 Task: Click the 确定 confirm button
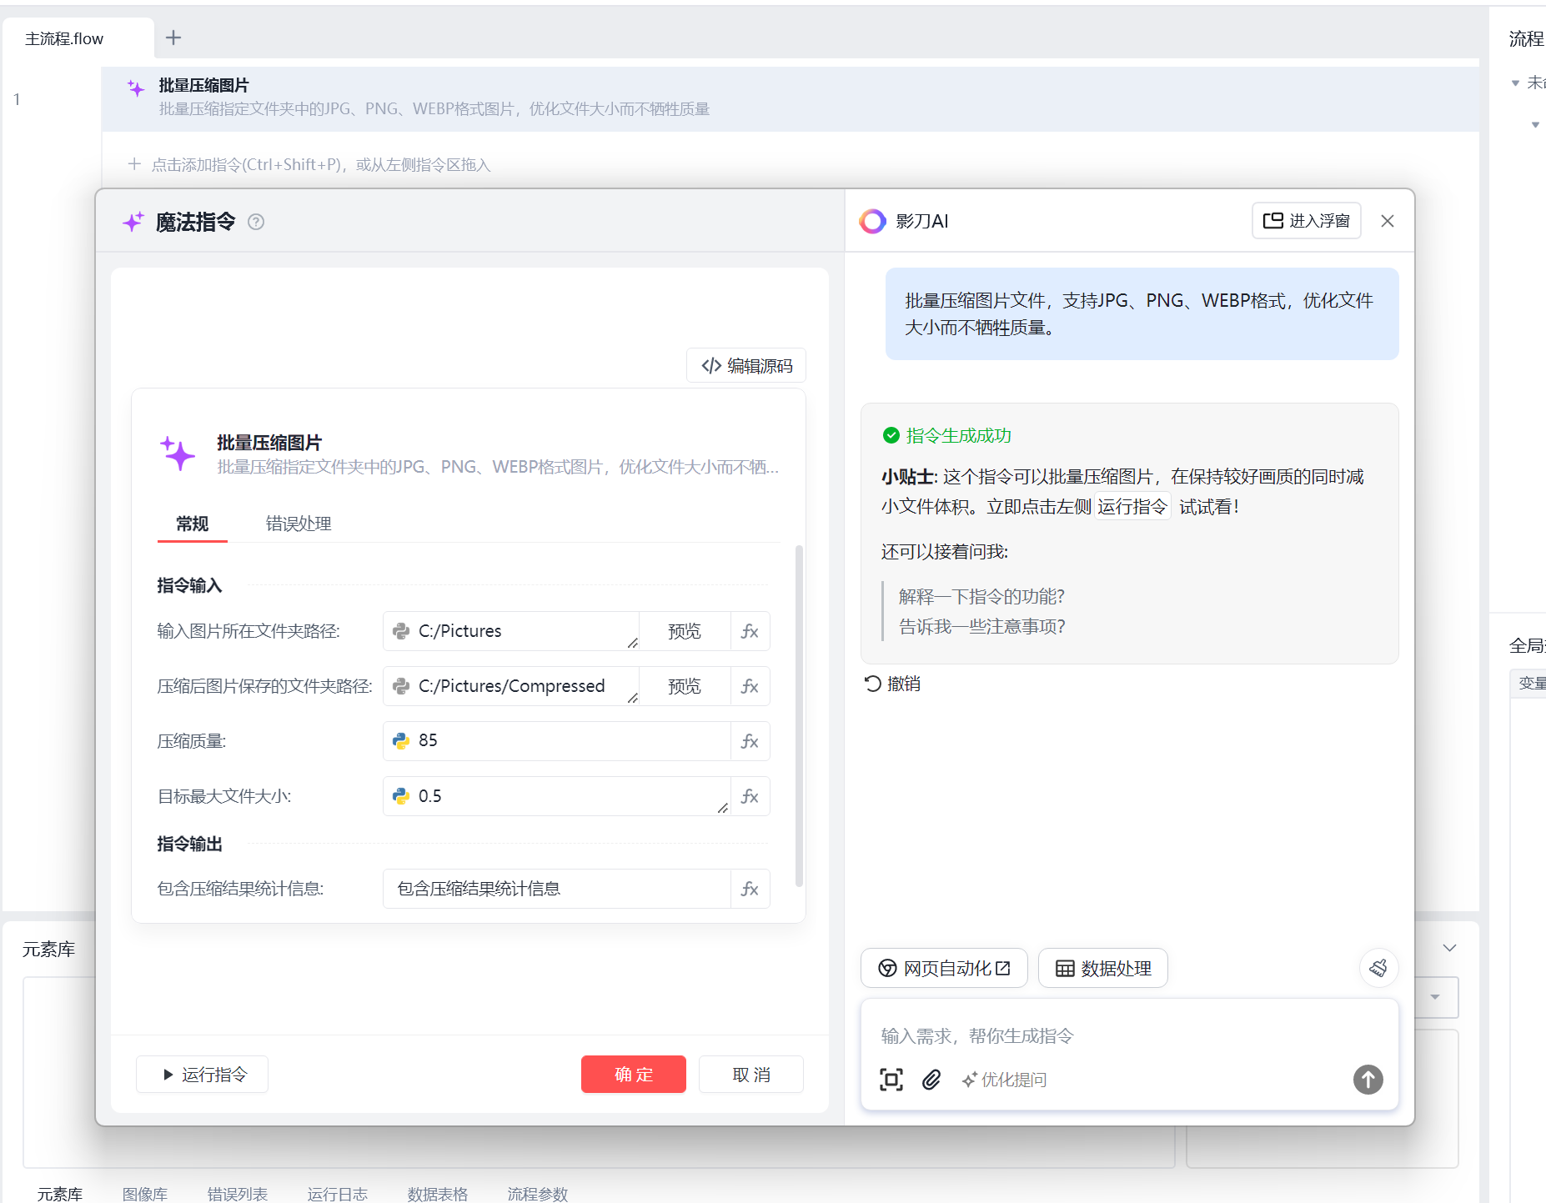pos(633,1075)
